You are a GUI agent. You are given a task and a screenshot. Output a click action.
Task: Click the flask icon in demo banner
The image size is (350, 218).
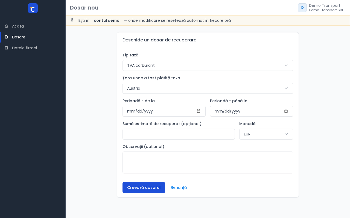tap(72, 20)
